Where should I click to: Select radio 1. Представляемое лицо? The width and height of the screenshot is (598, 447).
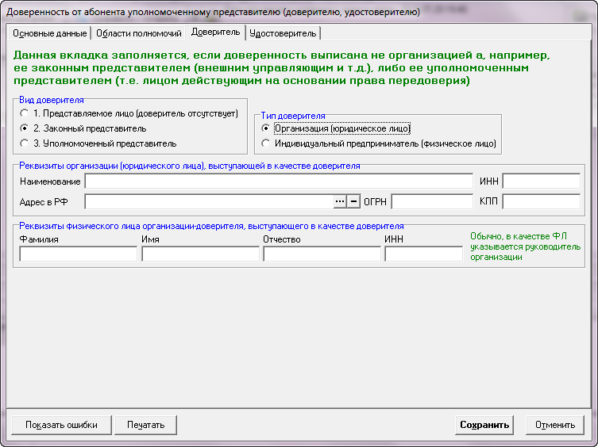tap(129, 113)
